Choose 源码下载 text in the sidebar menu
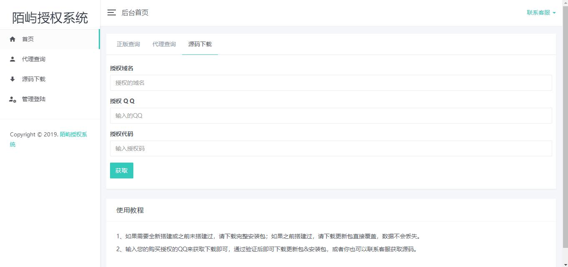The image size is (568, 267). coord(34,79)
